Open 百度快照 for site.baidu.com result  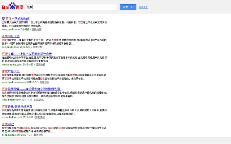click(37, 47)
